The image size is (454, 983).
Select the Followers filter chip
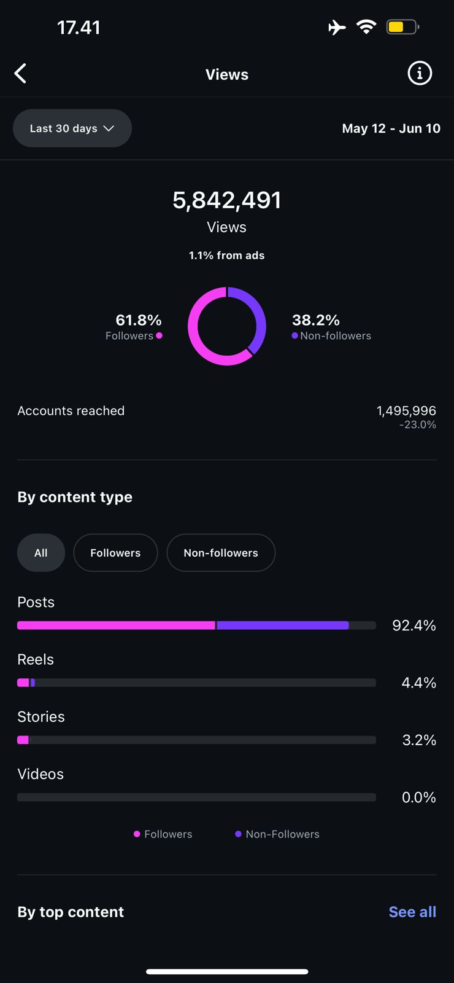tap(115, 553)
